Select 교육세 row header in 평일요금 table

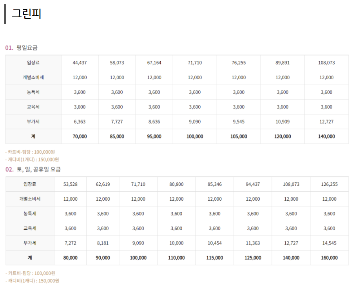click(x=33, y=107)
